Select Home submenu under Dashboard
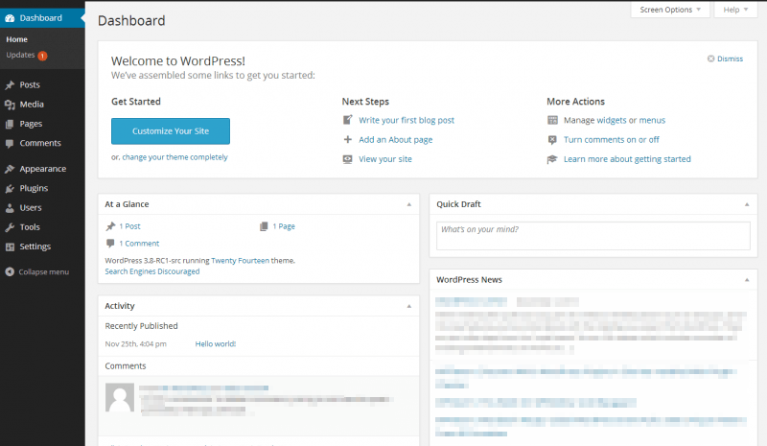The width and height of the screenshot is (767, 446). pyautogui.click(x=16, y=39)
